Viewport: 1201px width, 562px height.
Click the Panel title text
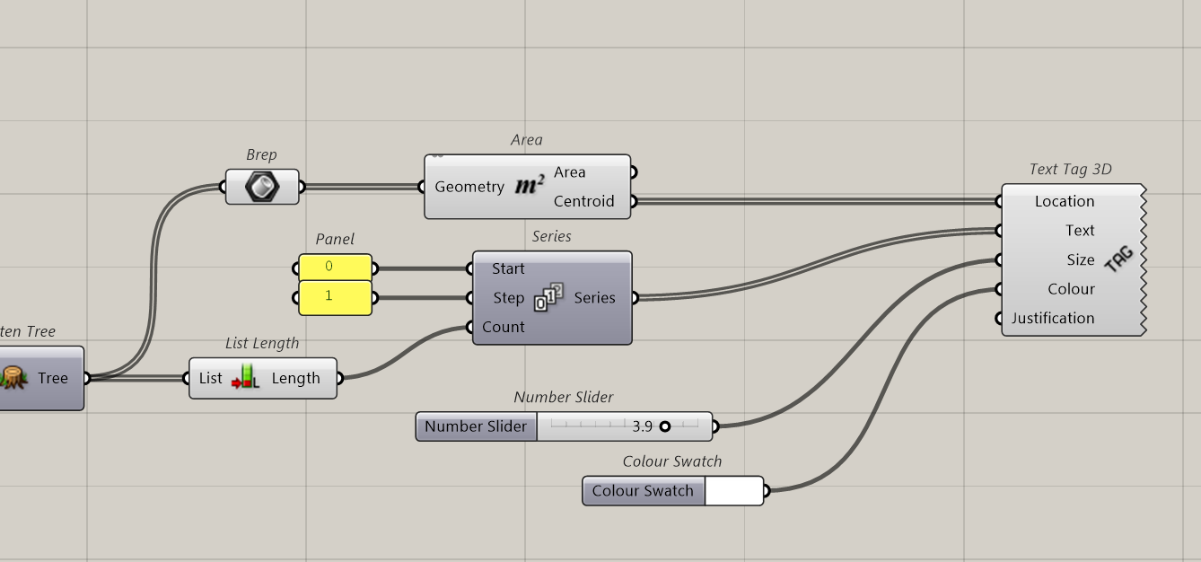click(335, 239)
